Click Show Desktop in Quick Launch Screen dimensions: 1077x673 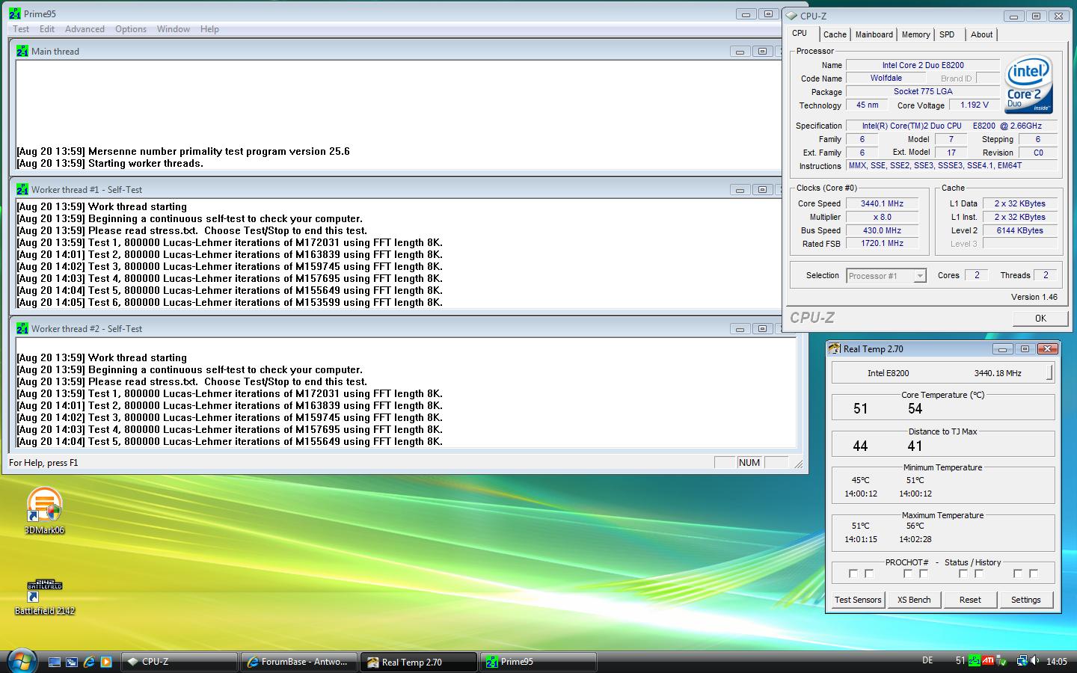pos(55,662)
